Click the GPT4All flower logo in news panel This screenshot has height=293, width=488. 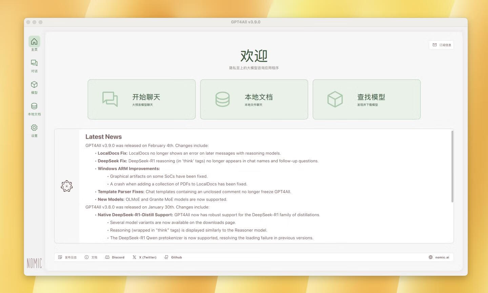(67, 186)
